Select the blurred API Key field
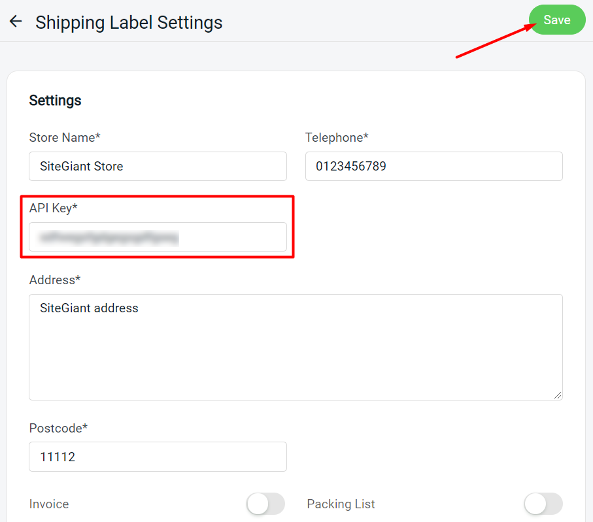The width and height of the screenshot is (593, 522). pos(158,237)
